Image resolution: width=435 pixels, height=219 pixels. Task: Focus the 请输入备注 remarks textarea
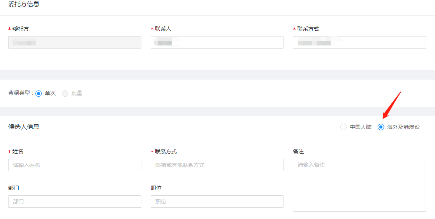pos(359,185)
